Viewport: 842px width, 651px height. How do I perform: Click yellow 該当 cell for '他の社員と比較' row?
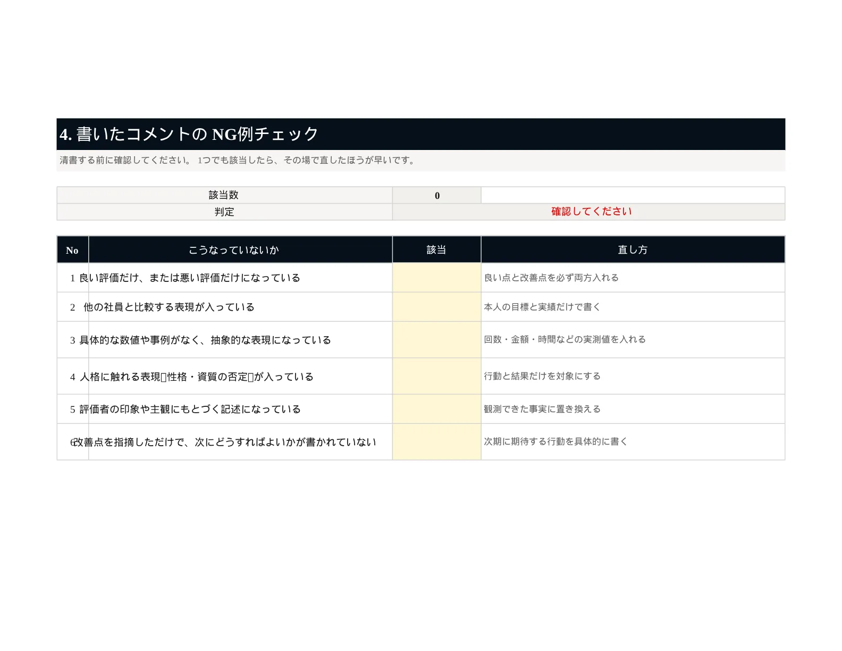[437, 307]
